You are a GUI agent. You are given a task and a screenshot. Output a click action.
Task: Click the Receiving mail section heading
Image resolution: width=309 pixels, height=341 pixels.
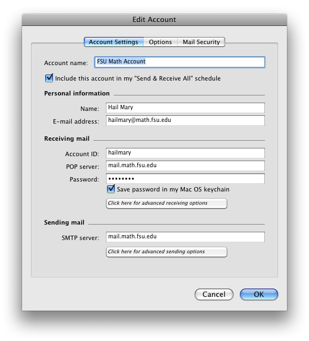(67, 138)
